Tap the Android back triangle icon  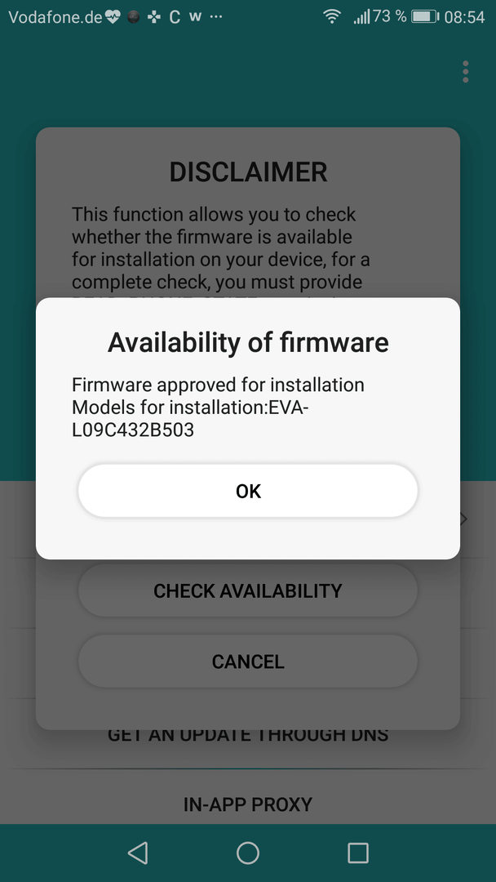pos(138,853)
